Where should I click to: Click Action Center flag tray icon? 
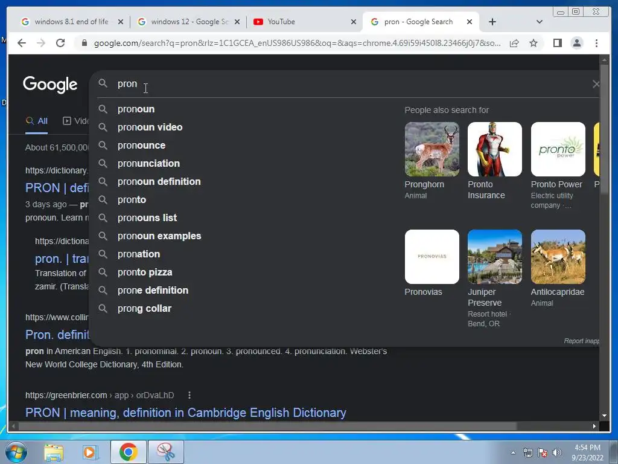point(543,453)
